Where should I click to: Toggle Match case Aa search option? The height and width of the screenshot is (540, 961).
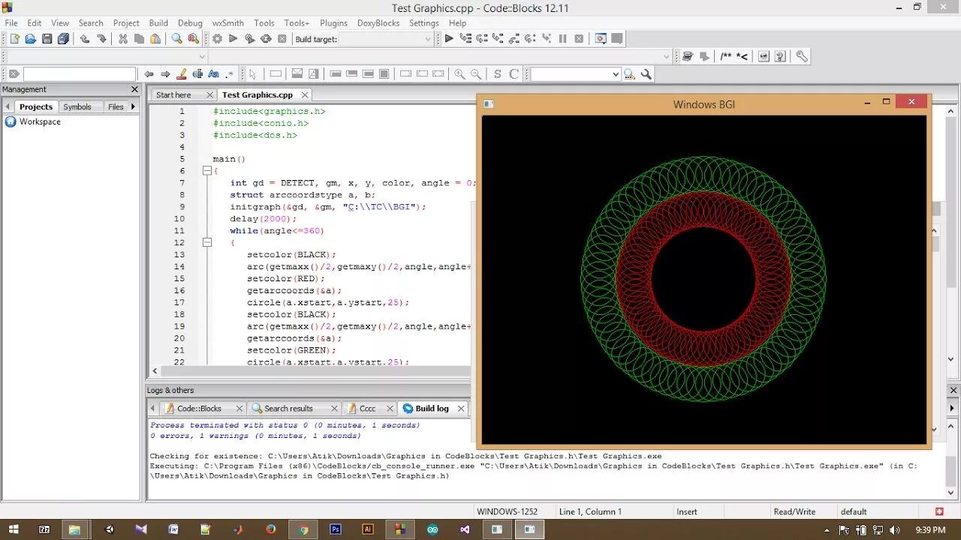tap(213, 74)
